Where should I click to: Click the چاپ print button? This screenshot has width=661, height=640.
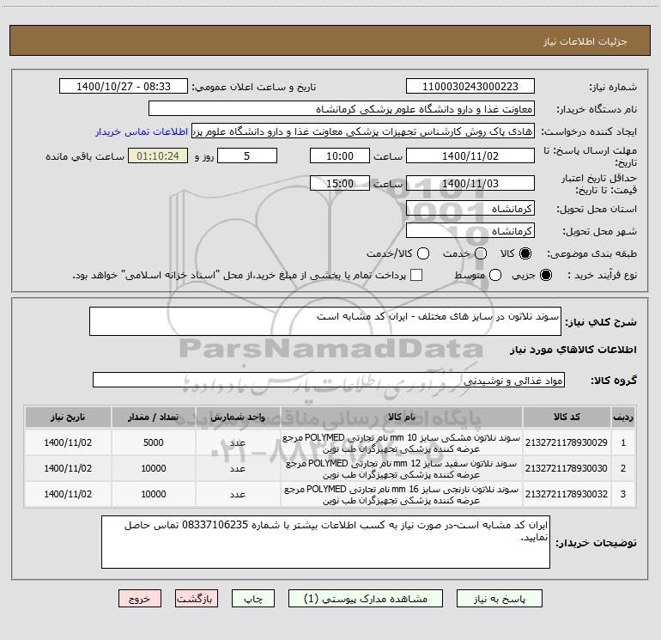pyautogui.click(x=253, y=599)
